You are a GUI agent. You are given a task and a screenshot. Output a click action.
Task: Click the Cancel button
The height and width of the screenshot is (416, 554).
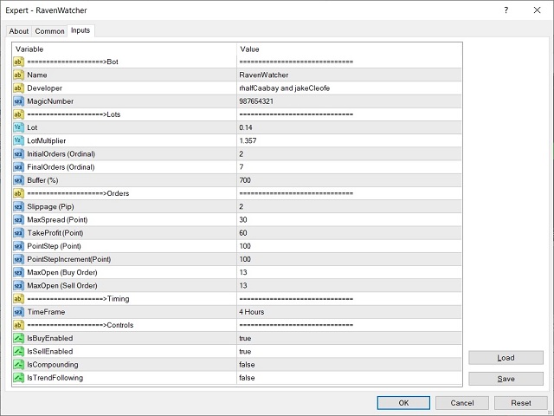click(462, 403)
